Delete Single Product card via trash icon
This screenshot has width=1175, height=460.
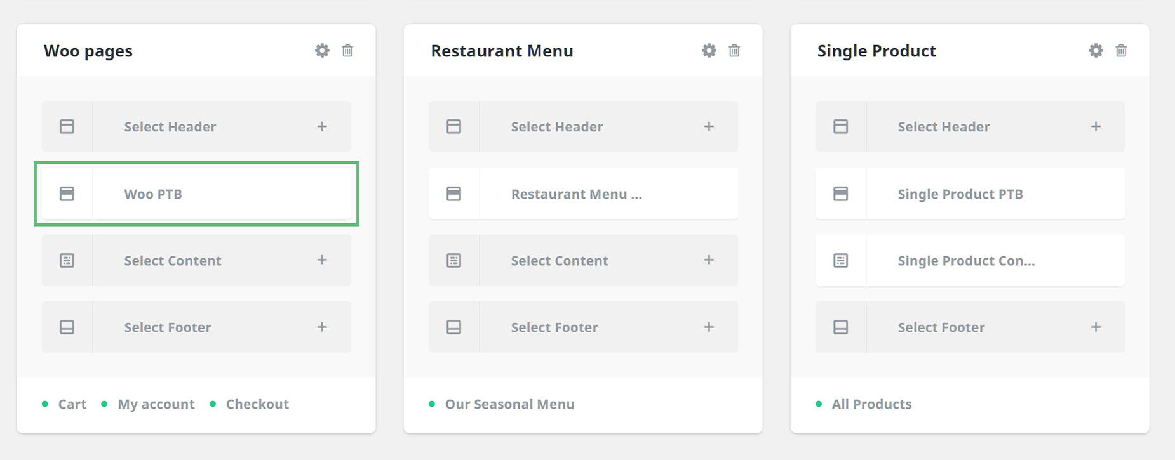1121,51
